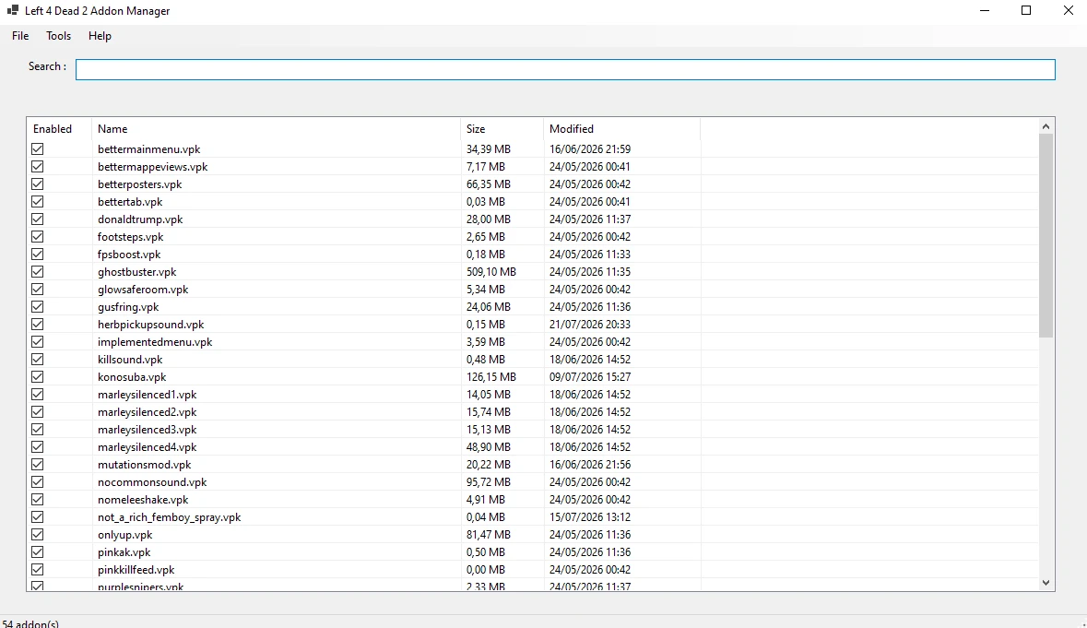Uncheck the marleysilenced4.vpk checkbox
Screen dimensions: 1087x628
[38, 447]
